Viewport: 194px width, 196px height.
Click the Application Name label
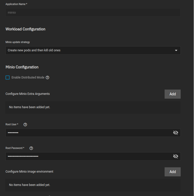point(16,4)
